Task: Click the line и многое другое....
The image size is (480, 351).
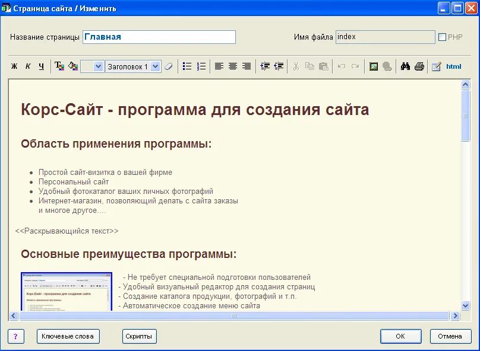Action: coord(72,210)
